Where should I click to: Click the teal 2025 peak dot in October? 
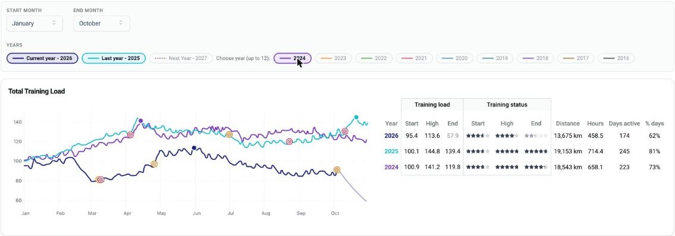356,117
